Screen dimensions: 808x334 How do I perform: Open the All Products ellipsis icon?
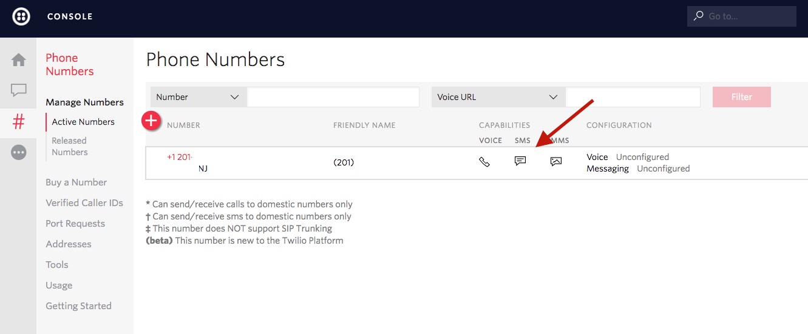coord(19,153)
